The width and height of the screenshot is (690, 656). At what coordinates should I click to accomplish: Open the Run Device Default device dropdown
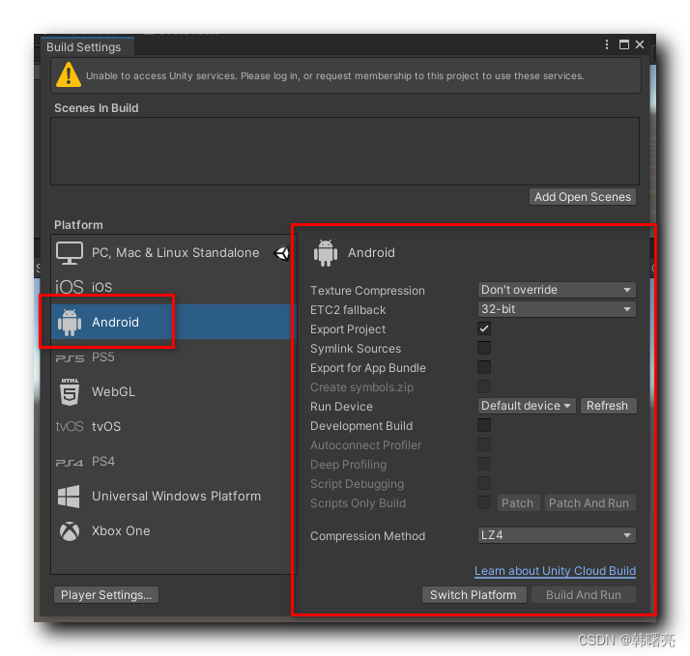point(527,406)
